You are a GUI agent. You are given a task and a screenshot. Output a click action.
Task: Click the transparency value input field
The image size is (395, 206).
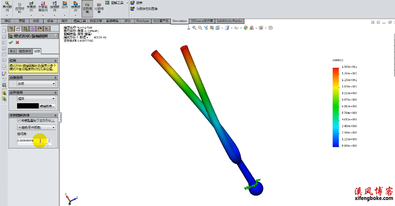(32, 141)
